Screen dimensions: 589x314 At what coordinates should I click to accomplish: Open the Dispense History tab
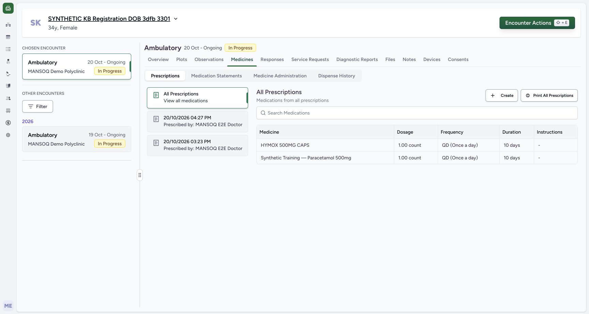click(x=336, y=76)
